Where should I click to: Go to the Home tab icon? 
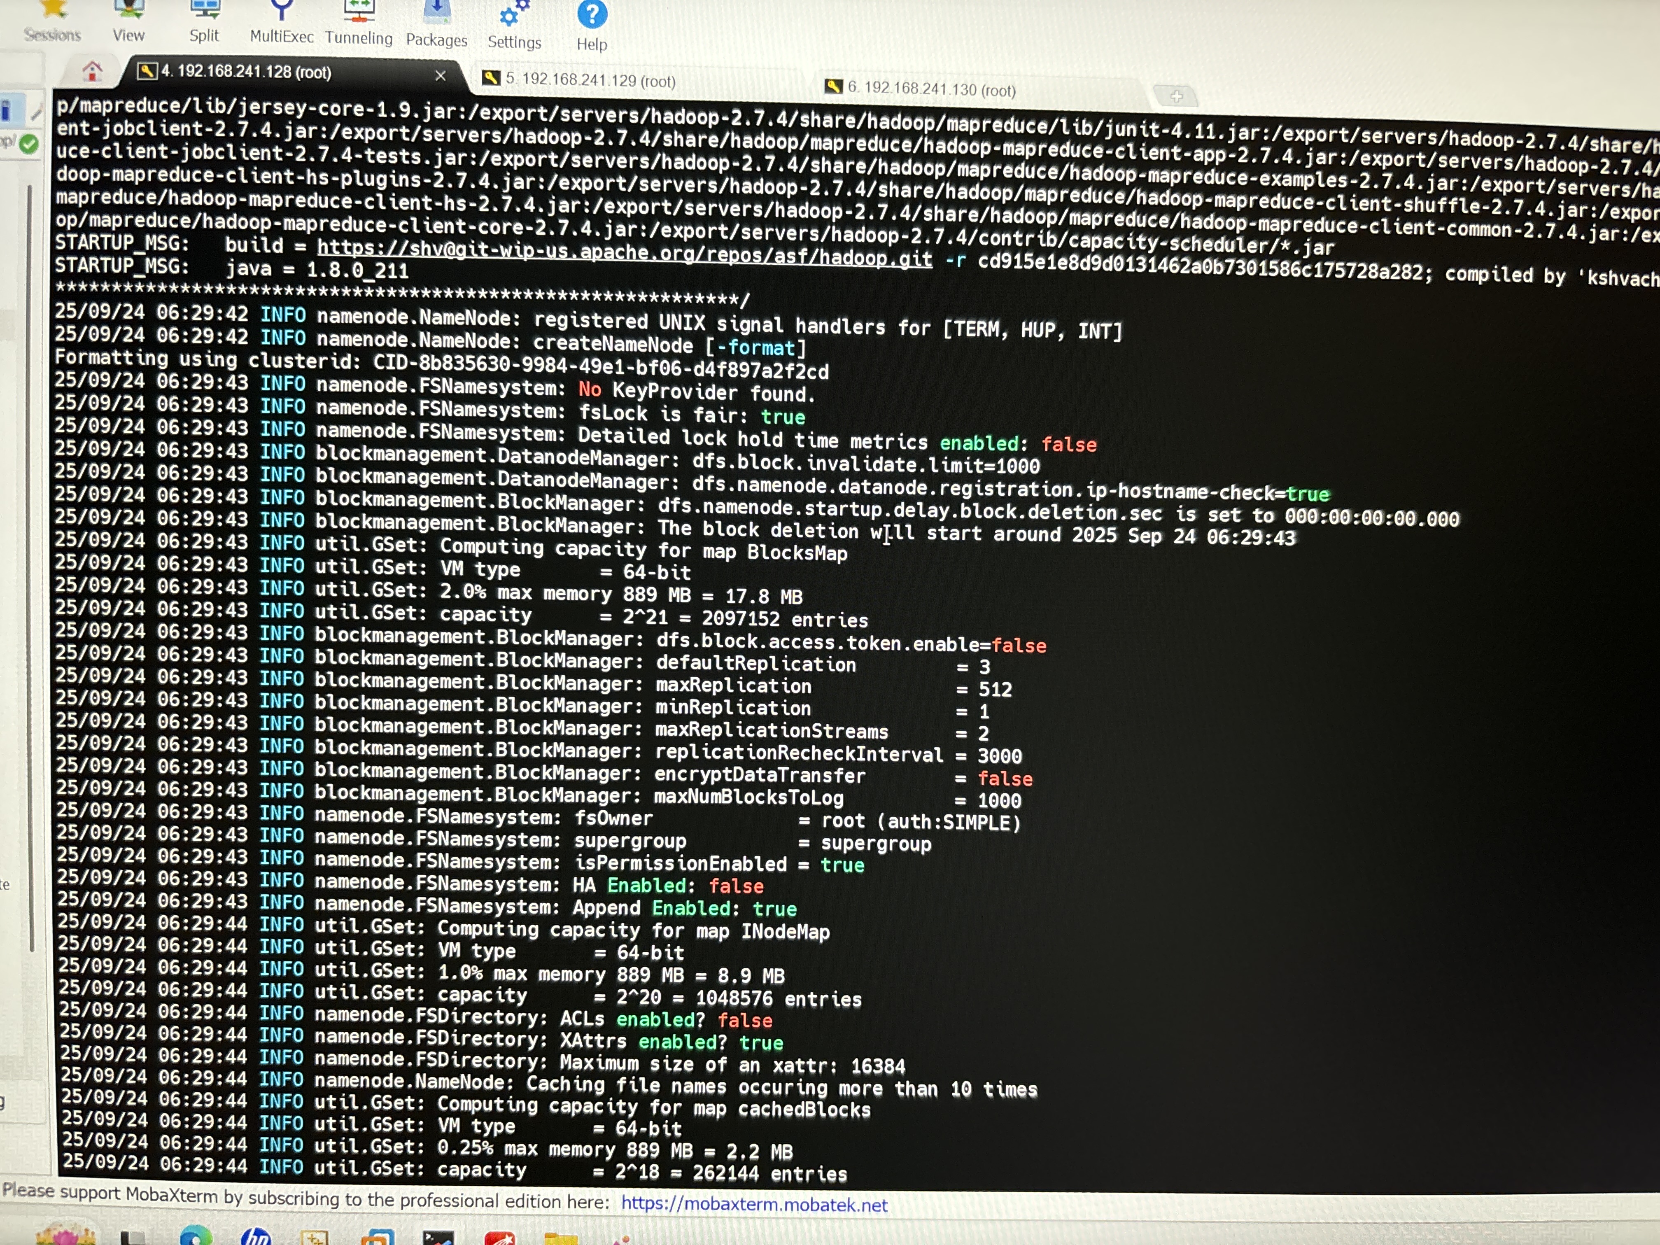pos(92,71)
